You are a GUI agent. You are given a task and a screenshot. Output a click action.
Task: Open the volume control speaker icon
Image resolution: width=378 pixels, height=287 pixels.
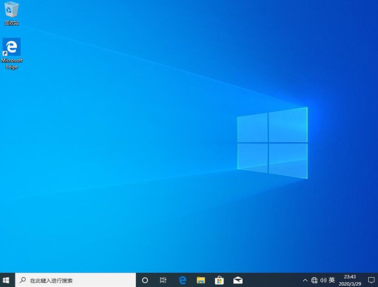pyautogui.click(x=323, y=280)
